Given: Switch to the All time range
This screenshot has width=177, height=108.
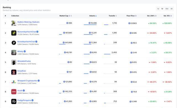Looking at the screenshot, I should [171, 9].
